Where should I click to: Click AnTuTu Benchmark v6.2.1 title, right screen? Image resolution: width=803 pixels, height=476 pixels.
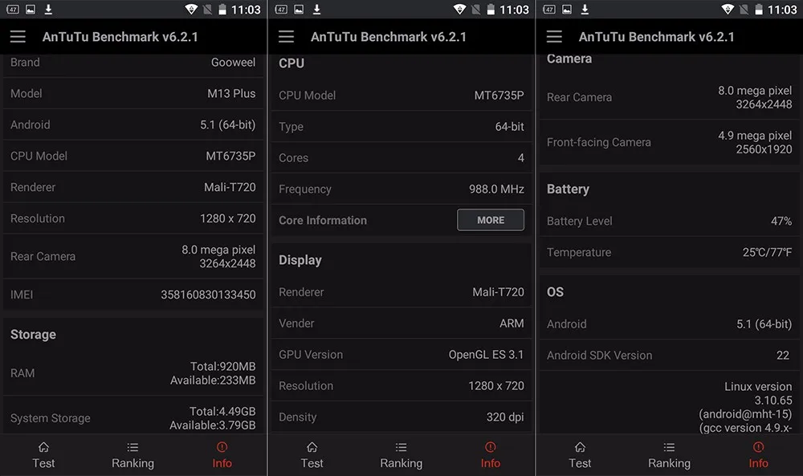point(657,37)
